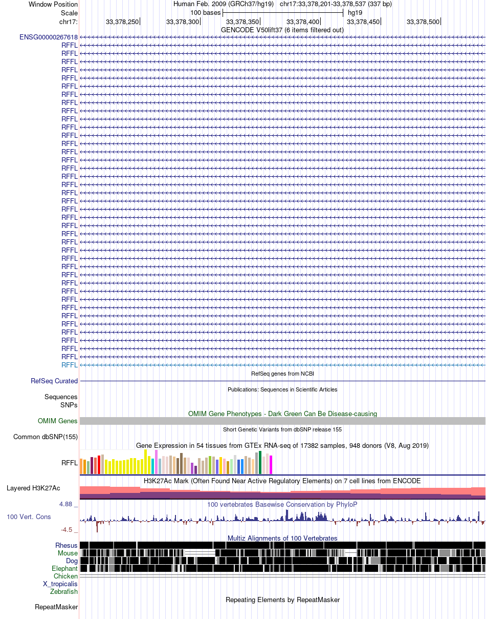Click the 4.88 PhyloP maximum value
This screenshot has height=619, width=486.
pos(69,504)
